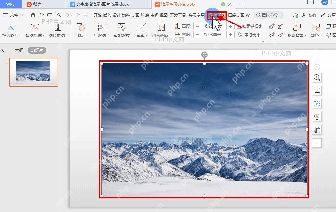Click the Redo arrow icon
This screenshot has width=336, height=212.
(78, 15)
